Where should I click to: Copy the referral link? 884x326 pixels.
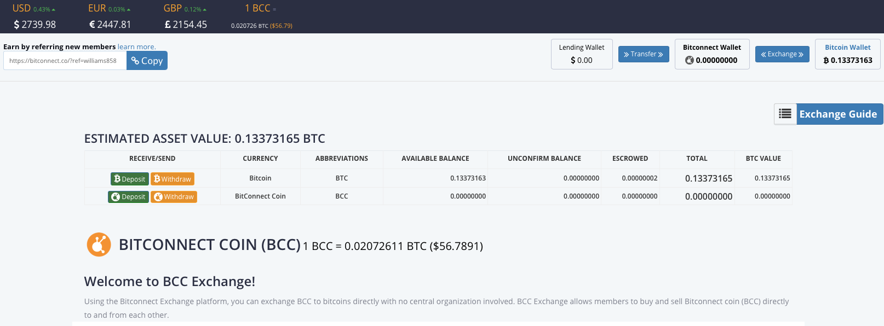147,61
